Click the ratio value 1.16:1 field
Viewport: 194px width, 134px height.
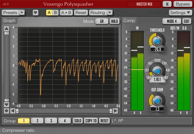(x=157, y=80)
